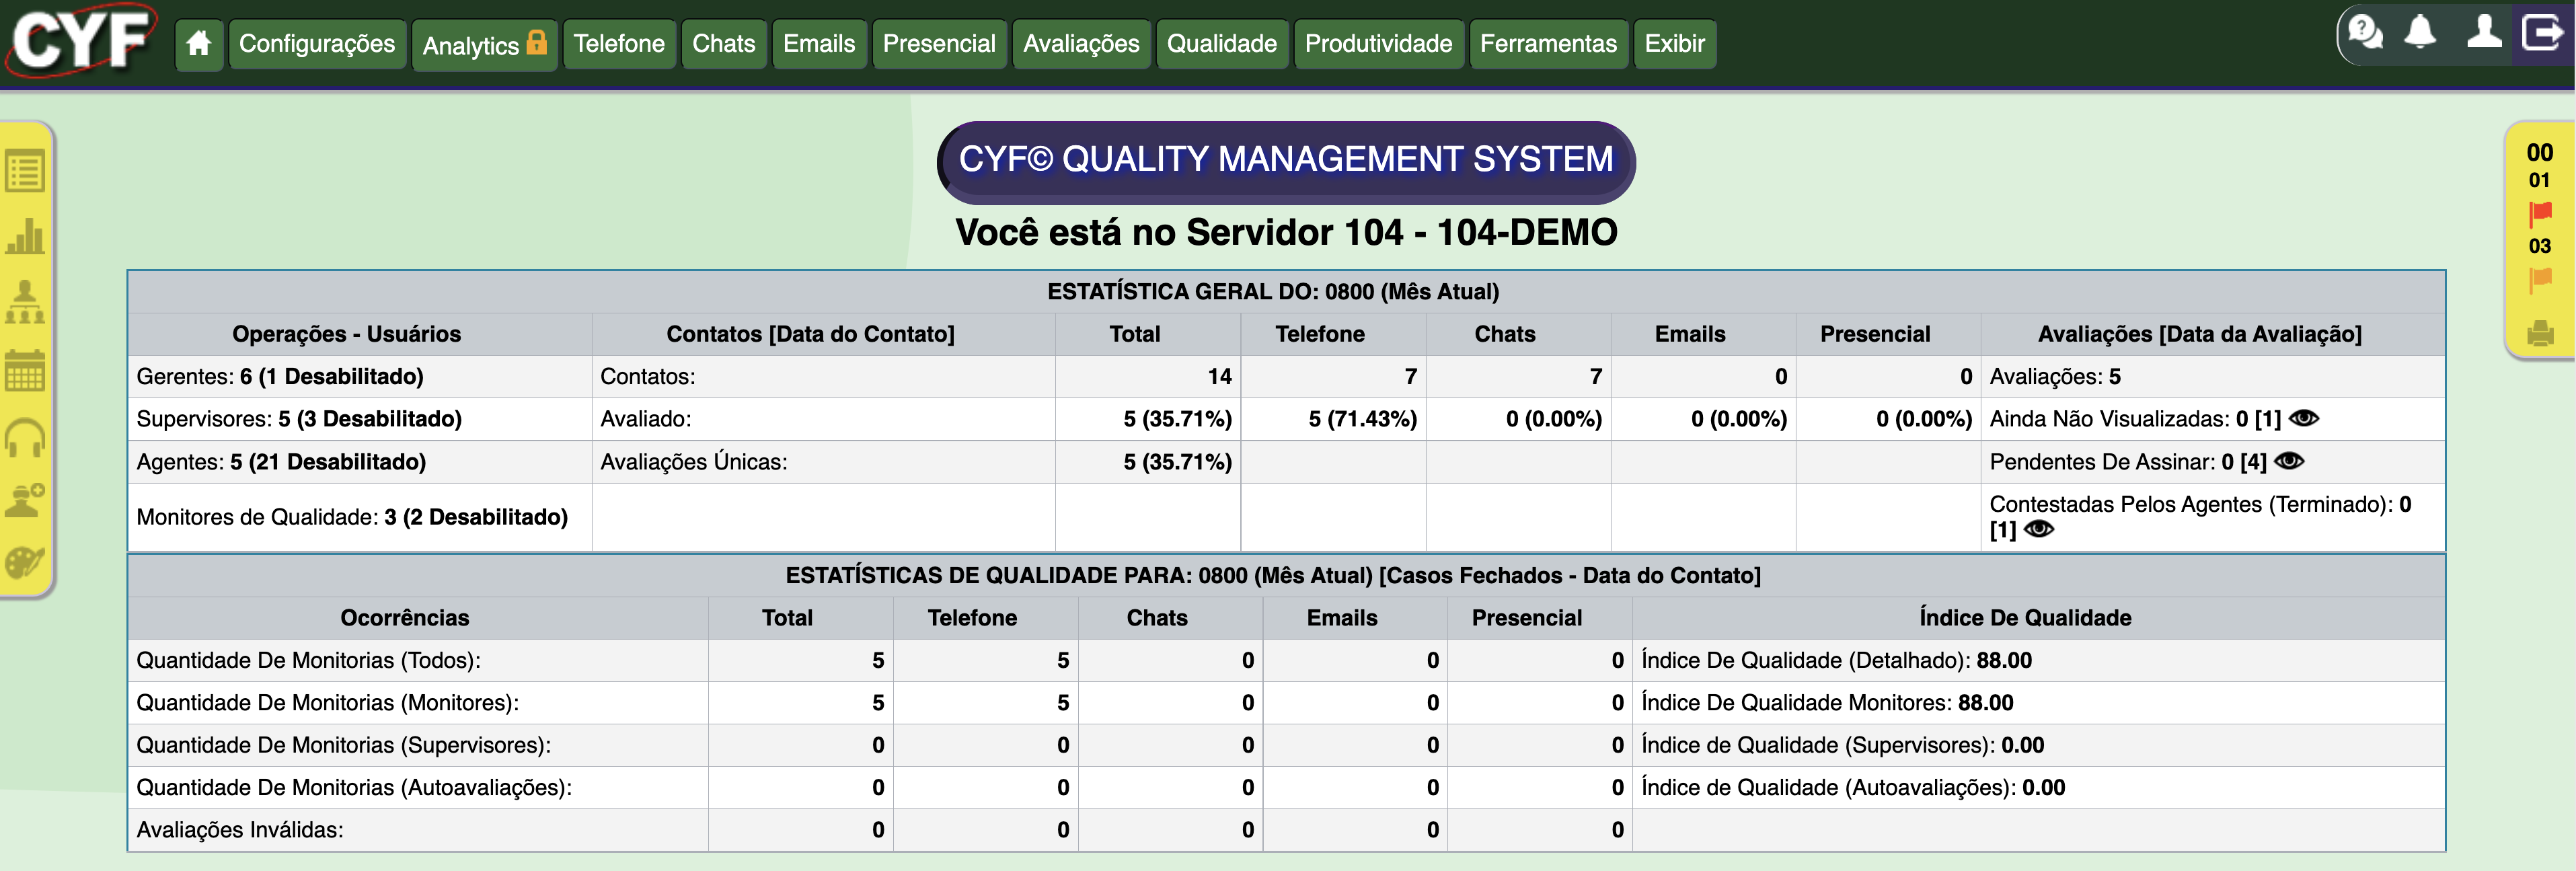This screenshot has width=2576, height=871.
Task: Open the bar chart sidebar icon
Action: (x=25, y=236)
